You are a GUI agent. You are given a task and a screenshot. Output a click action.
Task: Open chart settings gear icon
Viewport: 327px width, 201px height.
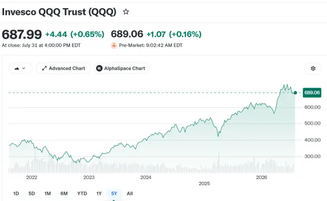point(313,68)
